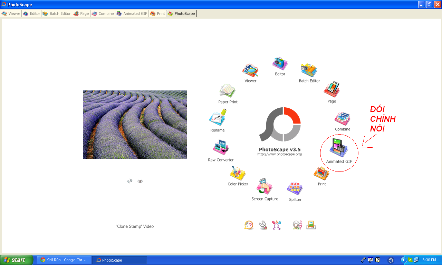Switch to the Viewer tab
This screenshot has width=442, height=265.
11,13
